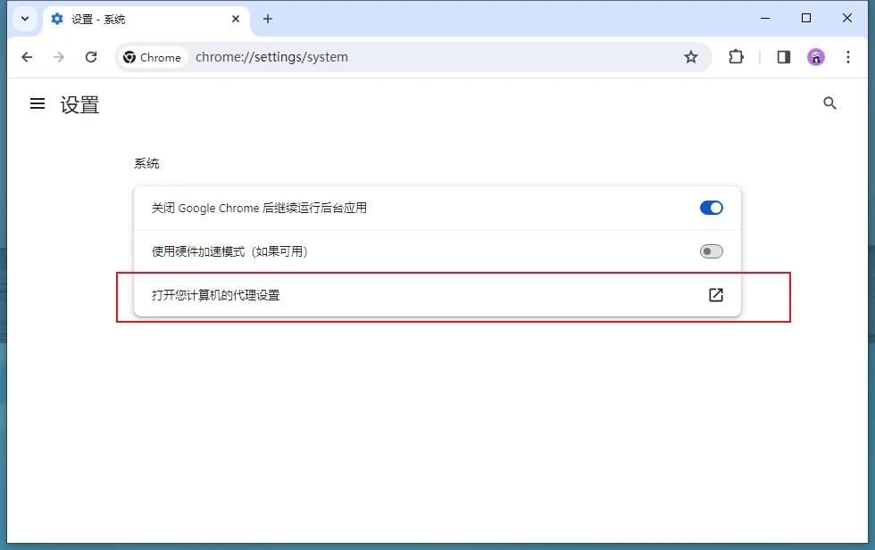Open the profile avatar menu

tap(816, 57)
